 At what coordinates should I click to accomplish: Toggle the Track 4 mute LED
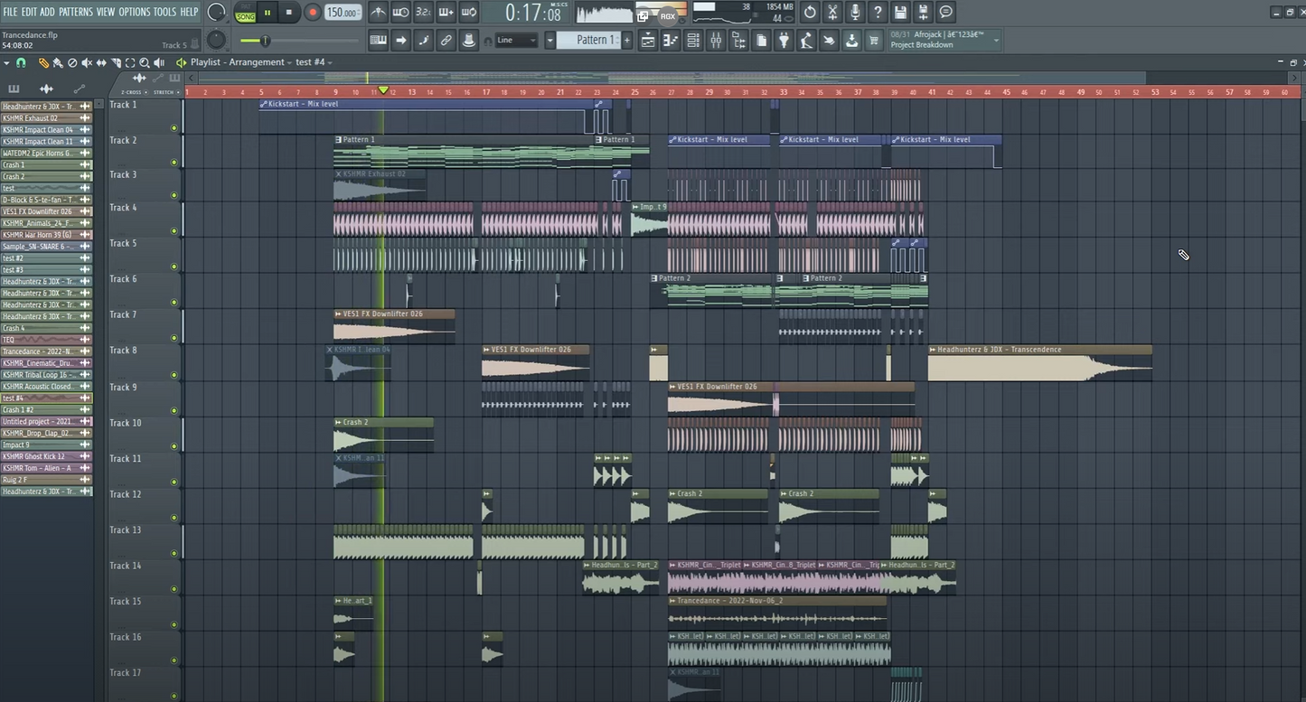tap(174, 231)
